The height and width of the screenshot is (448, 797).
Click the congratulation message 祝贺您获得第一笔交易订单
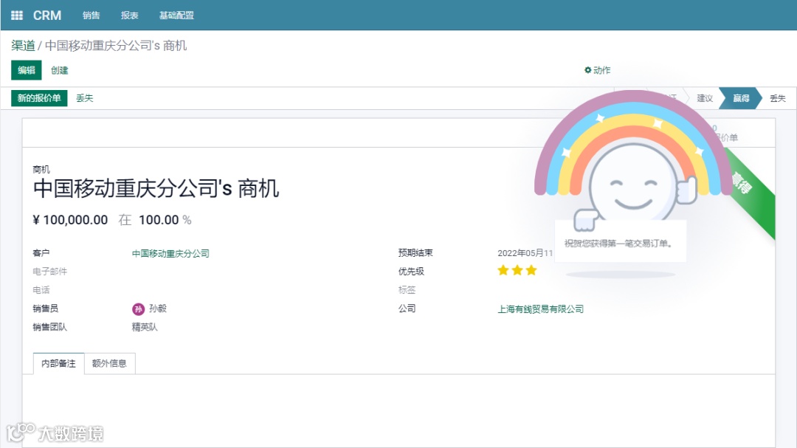[620, 244]
